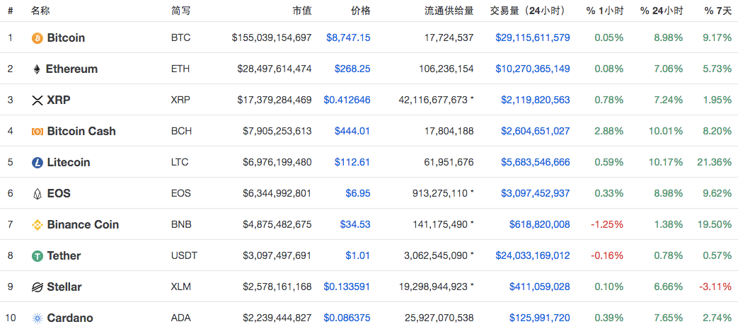Click the Binance Coin logo icon

point(38,225)
